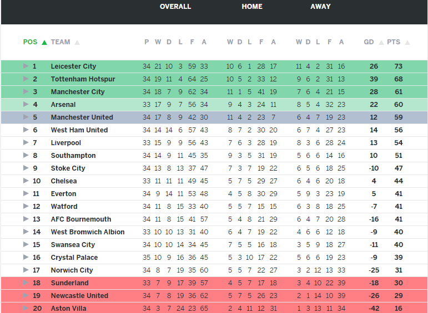Open the Newcastle United team link
Screen dimensions: 428x313
click(x=79, y=296)
